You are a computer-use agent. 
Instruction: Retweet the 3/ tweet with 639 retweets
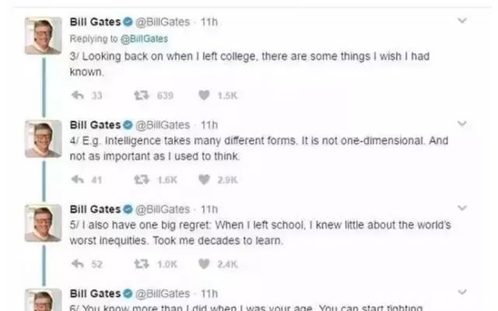tap(141, 96)
